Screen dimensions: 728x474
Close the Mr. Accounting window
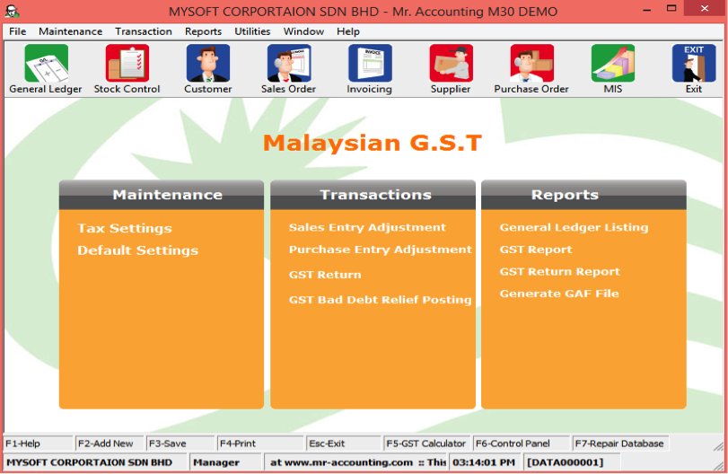[x=705, y=8]
